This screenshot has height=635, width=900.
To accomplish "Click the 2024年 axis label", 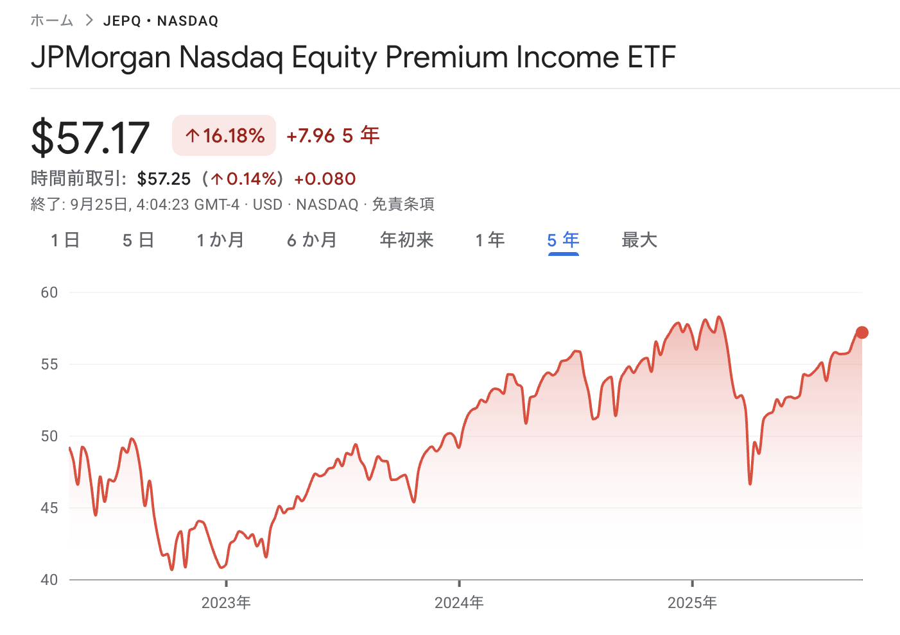I will tap(459, 602).
